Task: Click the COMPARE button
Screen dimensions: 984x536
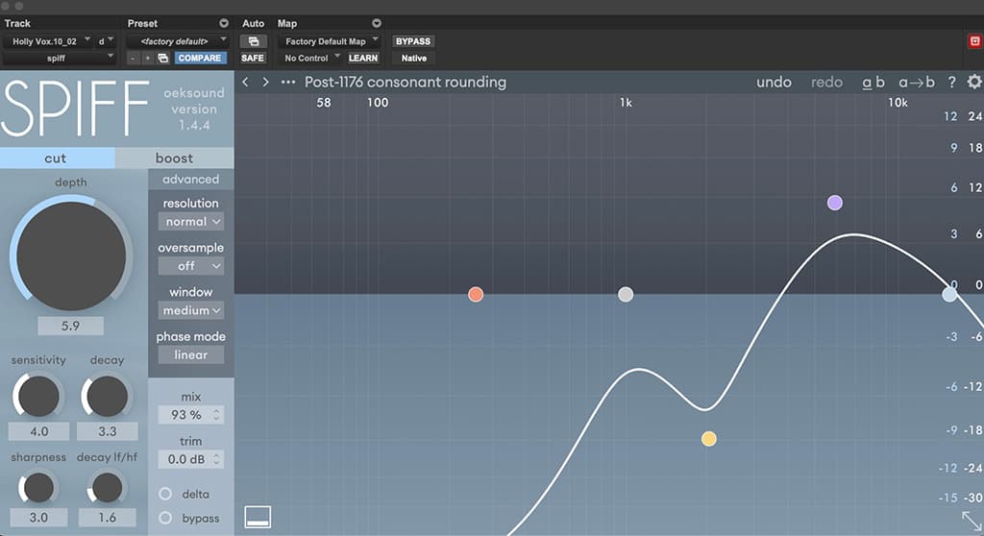Action: [x=199, y=58]
